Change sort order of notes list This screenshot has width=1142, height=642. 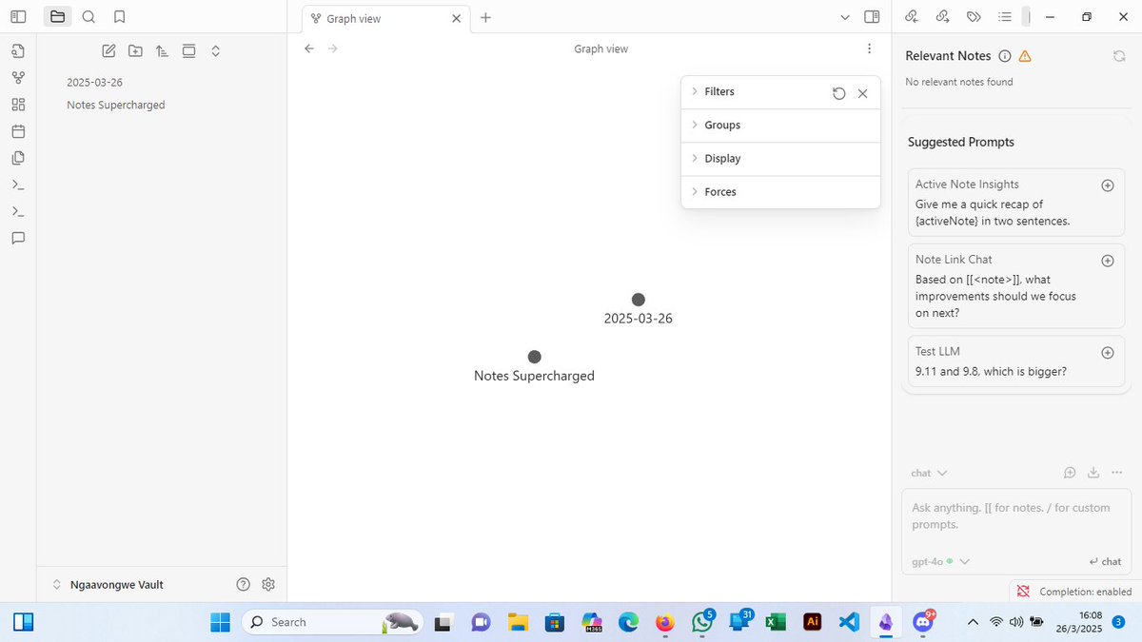162,50
